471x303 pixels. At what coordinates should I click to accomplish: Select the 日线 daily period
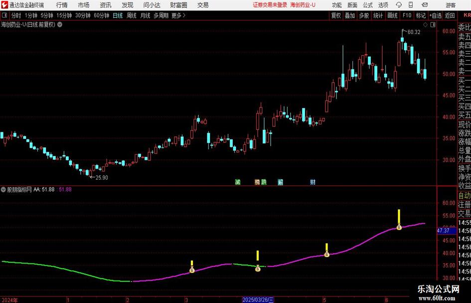click(118, 15)
